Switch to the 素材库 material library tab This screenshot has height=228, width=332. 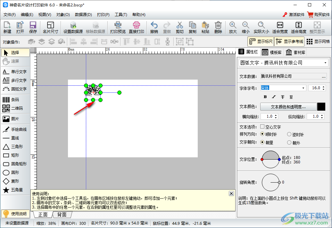point(295,52)
